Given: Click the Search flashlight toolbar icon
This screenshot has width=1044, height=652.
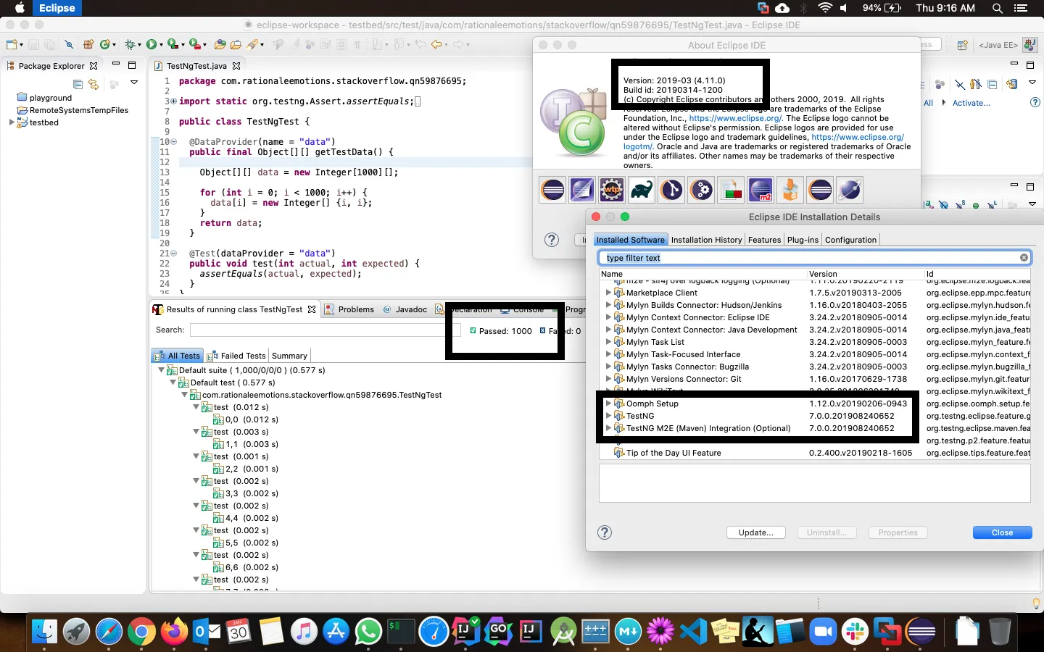Looking at the screenshot, I should point(254,44).
